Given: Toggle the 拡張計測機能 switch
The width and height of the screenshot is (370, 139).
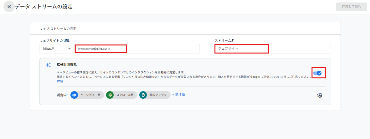Looking at the screenshot, I should tap(317, 73).
